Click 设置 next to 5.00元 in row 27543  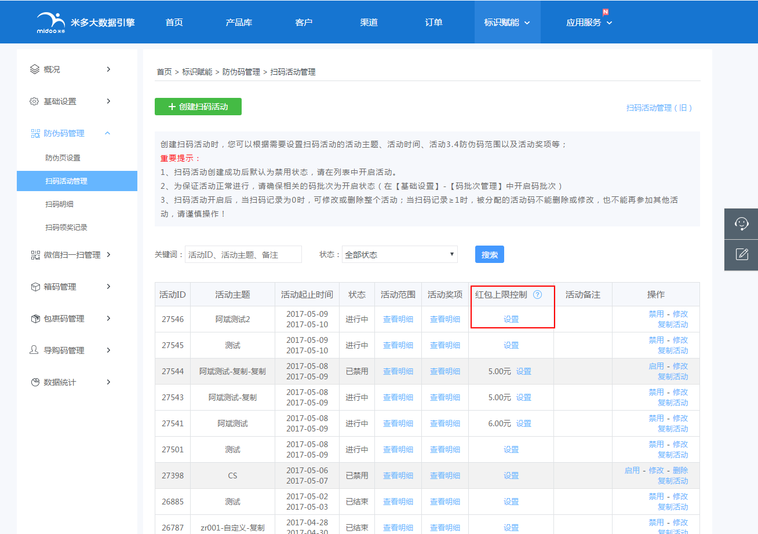click(x=524, y=397)
